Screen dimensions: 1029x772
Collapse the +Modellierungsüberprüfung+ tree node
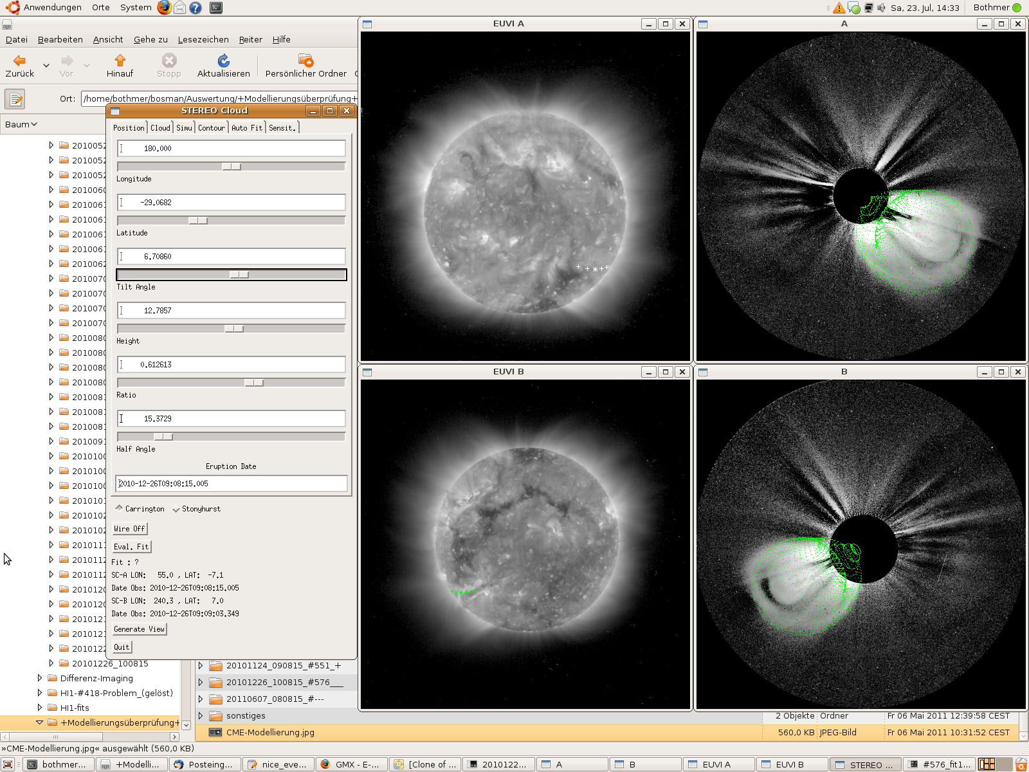coord(39,722)
